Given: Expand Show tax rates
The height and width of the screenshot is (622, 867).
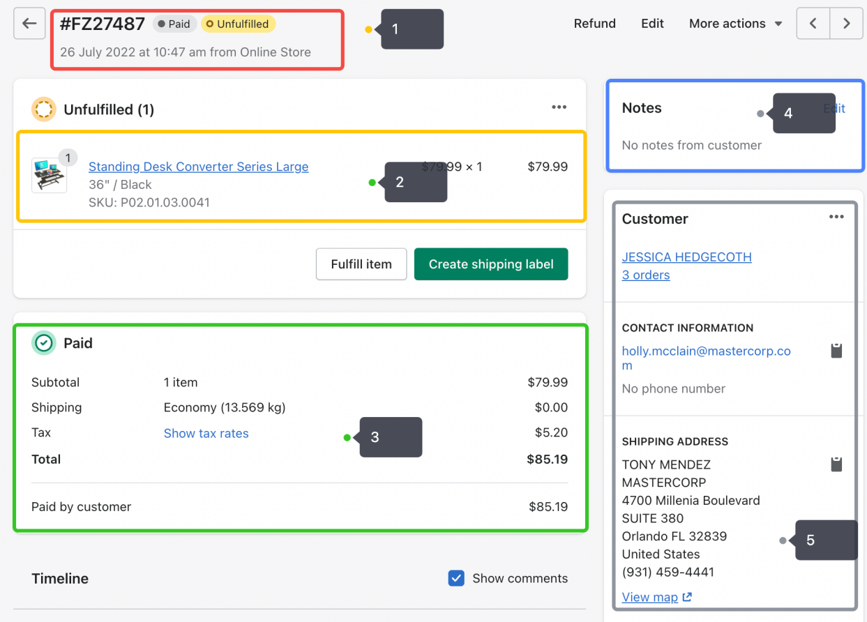Looking at the screenshot, I should pyautogui.click(x=206, y=433).
